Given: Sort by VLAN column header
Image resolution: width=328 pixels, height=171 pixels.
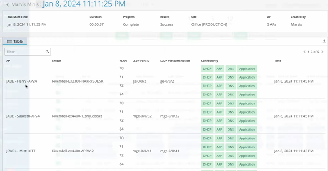Looking at the screenshot, I should point(123,61).
